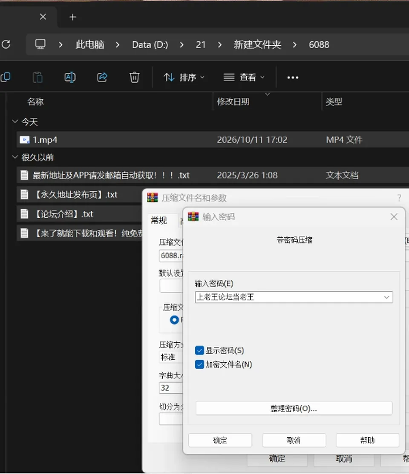This screenshot has width=409, height=474.
Task: Click the 1.mp4 video file icon
Action: click(x=24, y=140)
